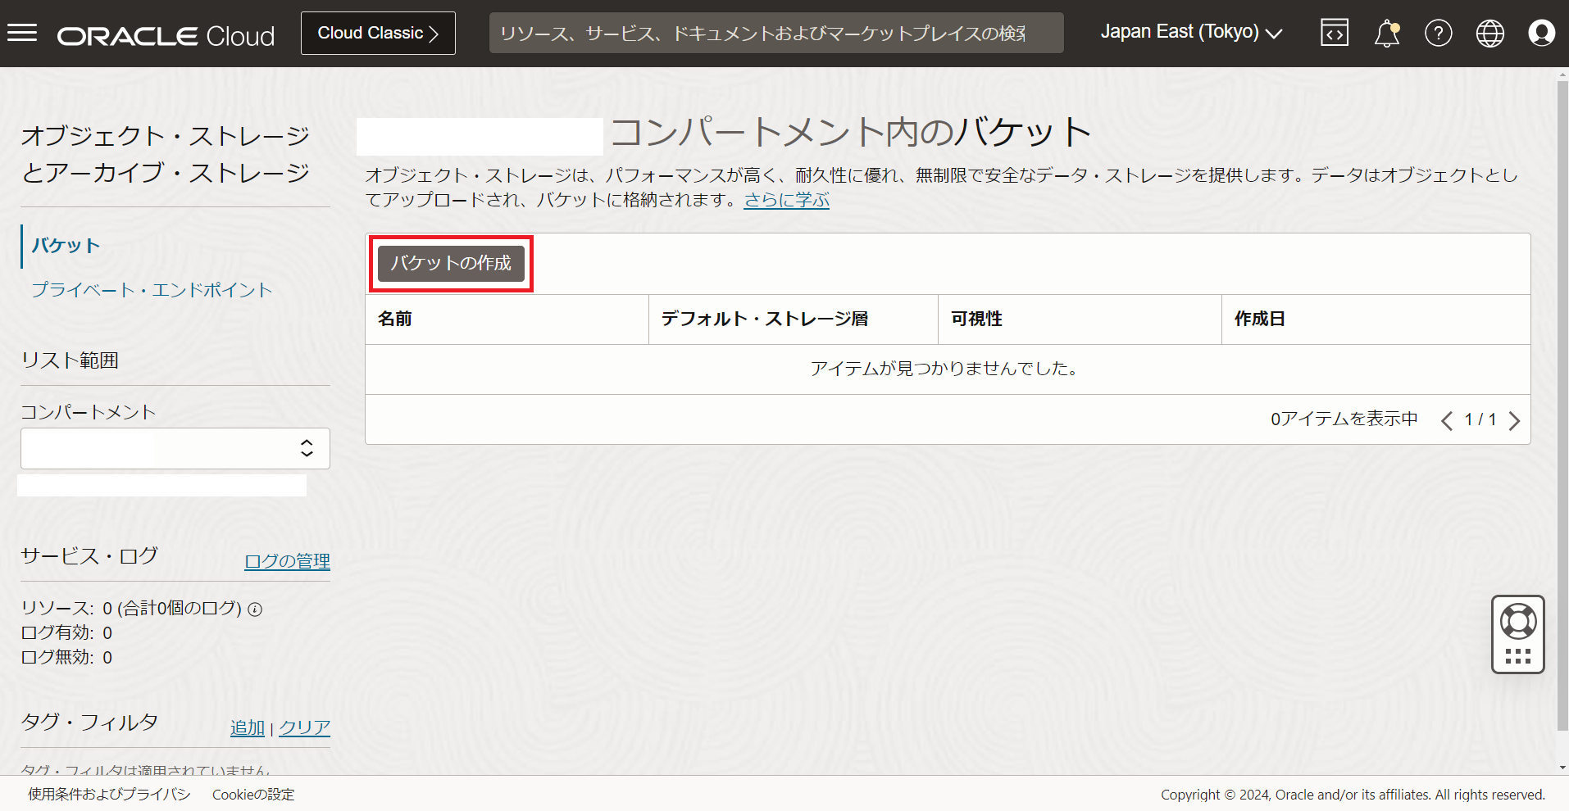This screenshot has height=811, width=1569.
Task: Open the コンパートメント selector dropdown
Action: [175, 448]
